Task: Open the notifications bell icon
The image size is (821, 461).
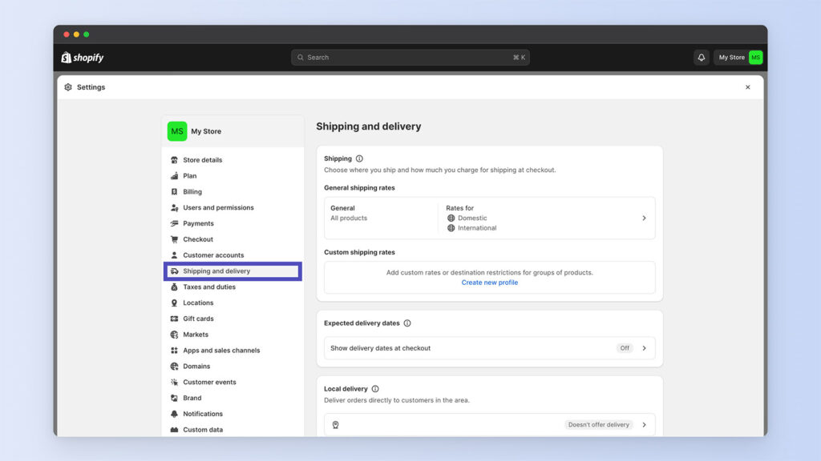Action: [x=702, y=58]
